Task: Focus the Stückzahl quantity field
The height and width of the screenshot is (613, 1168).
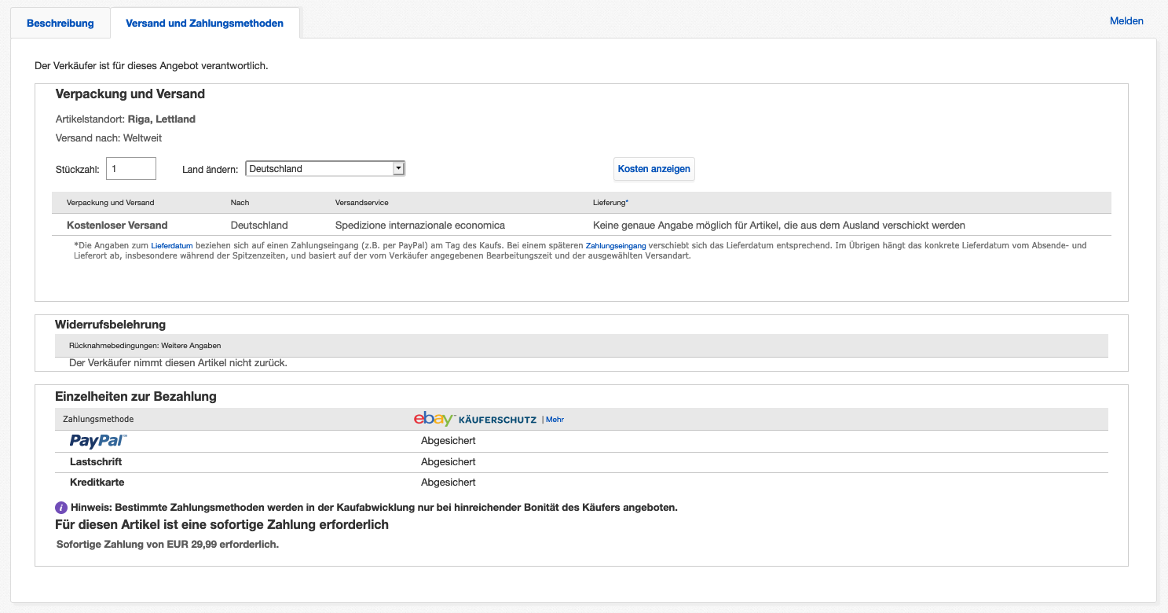Action: pyautogui.click(x=131, y=168)
